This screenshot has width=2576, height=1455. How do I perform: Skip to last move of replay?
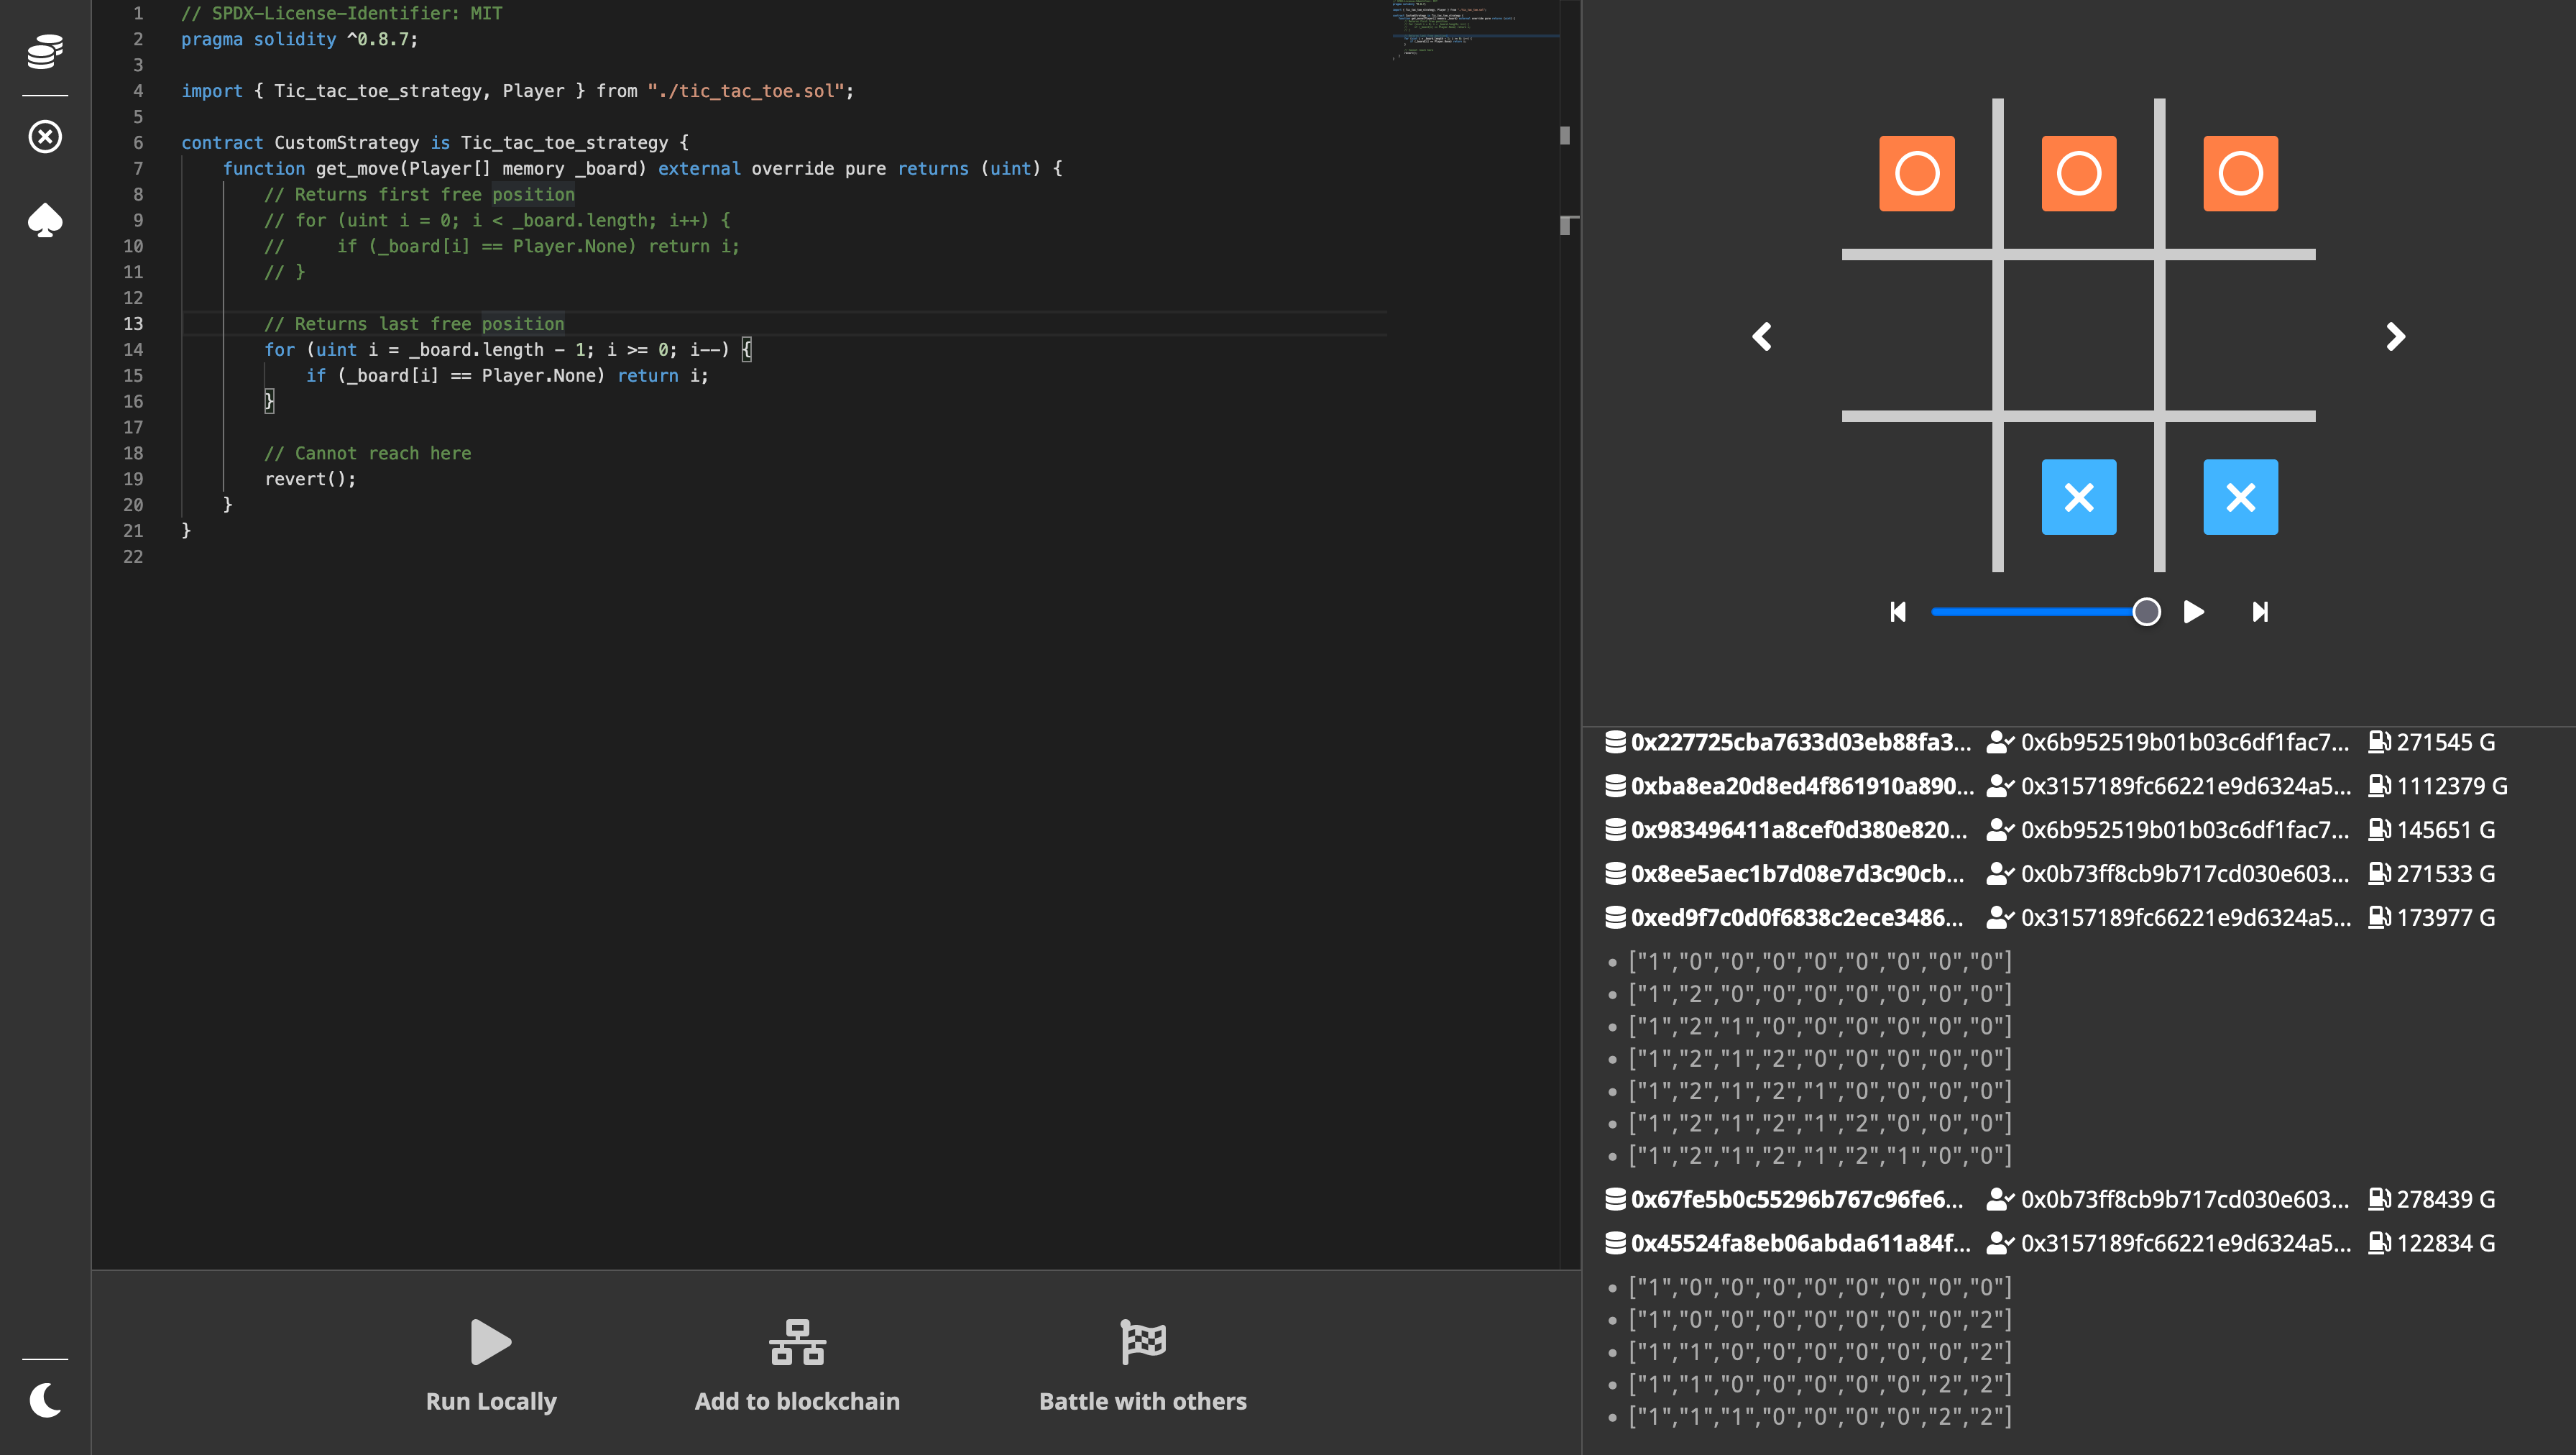(2260, 611)
